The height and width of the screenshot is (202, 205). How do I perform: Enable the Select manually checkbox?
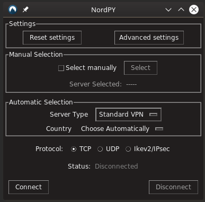coord(61,68)
